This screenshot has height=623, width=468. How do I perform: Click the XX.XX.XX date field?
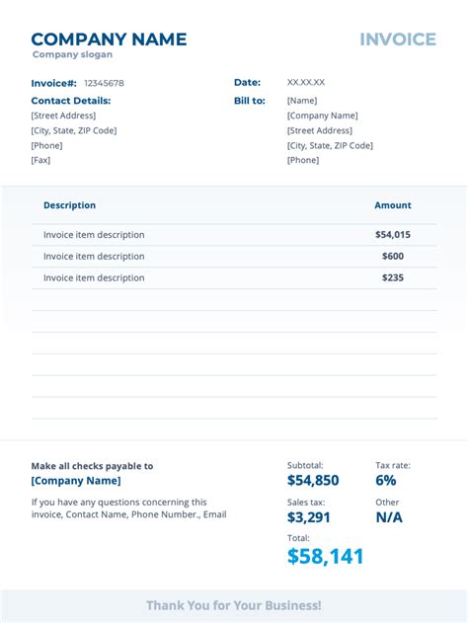click(306, 82)
